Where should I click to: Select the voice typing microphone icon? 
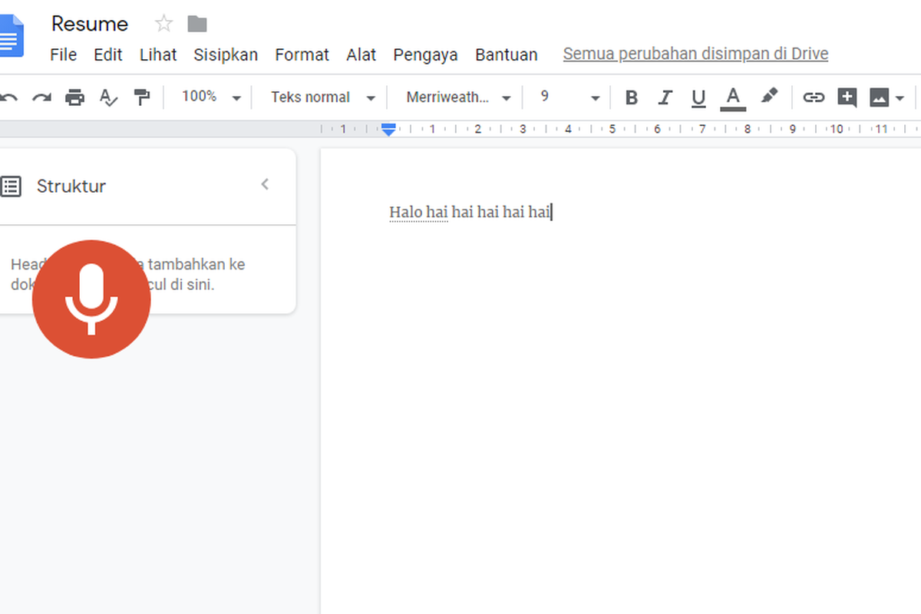pos(91,299)
